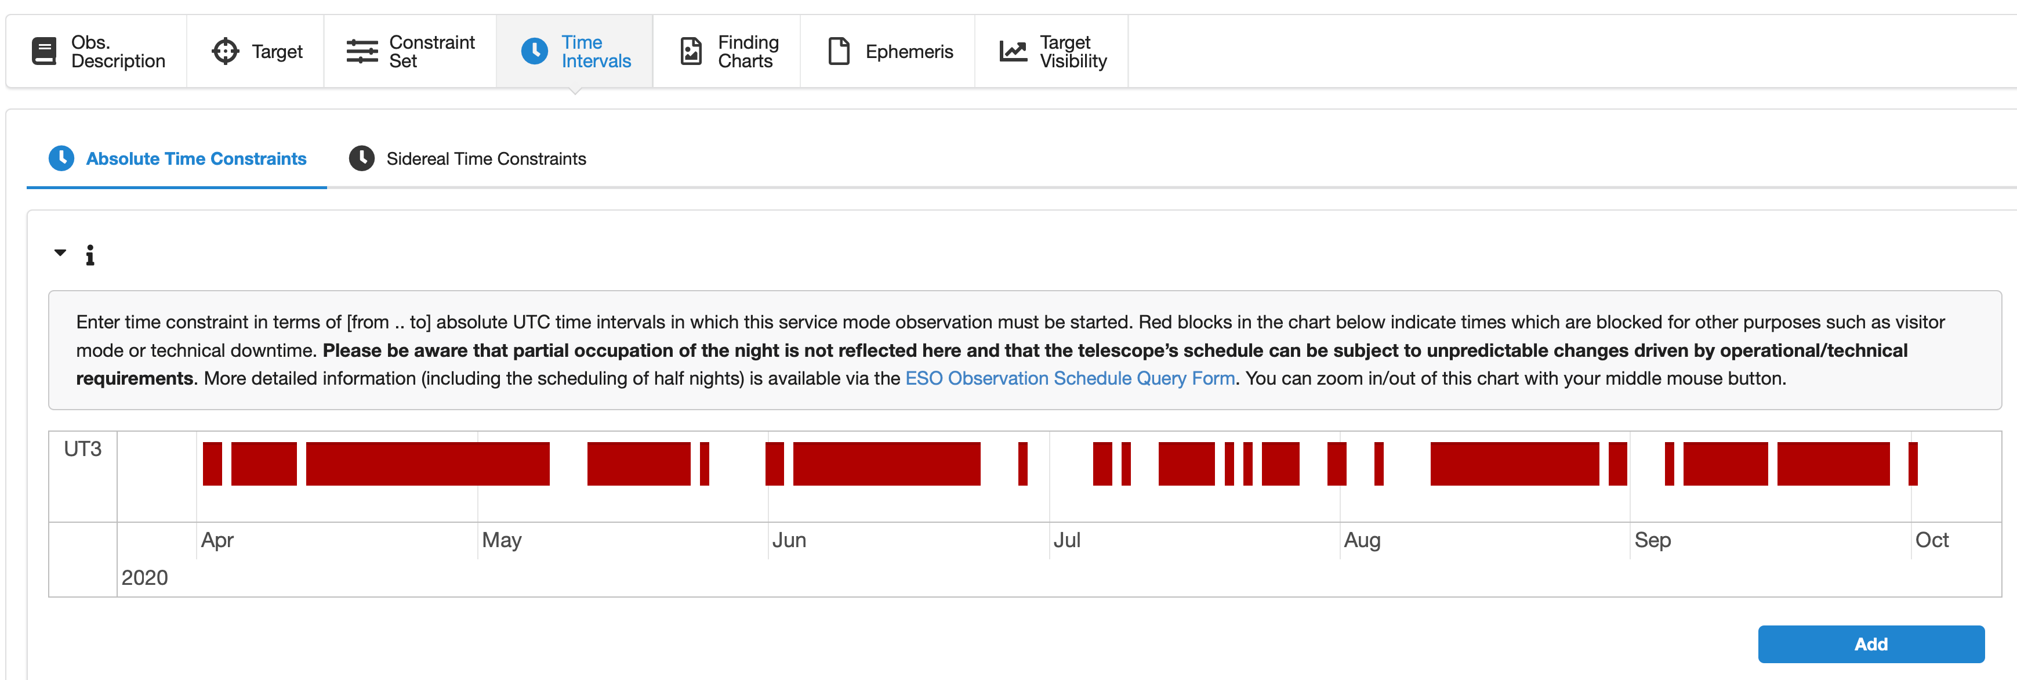
Task: Click the info icon beside collapse arrow
Action: pyautogui.click(x=90, y=255)
